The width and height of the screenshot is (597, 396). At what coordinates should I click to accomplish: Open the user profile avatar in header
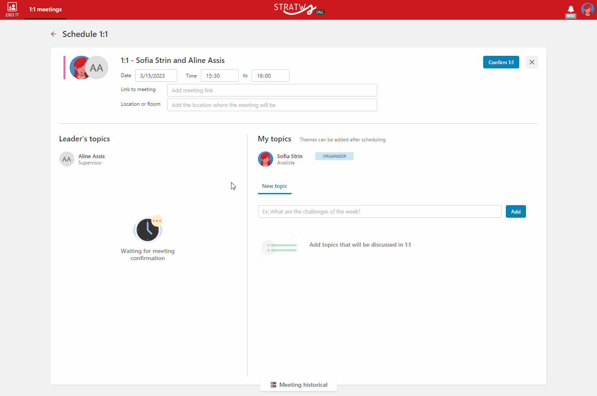point(587,9)
